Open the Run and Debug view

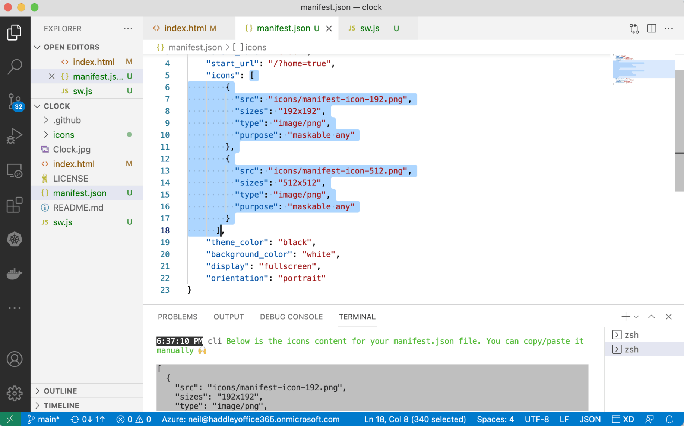tap(15, 135)
